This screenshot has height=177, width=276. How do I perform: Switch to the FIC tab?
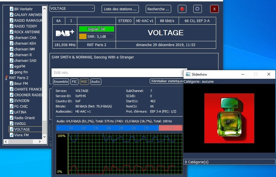point(74,82)
